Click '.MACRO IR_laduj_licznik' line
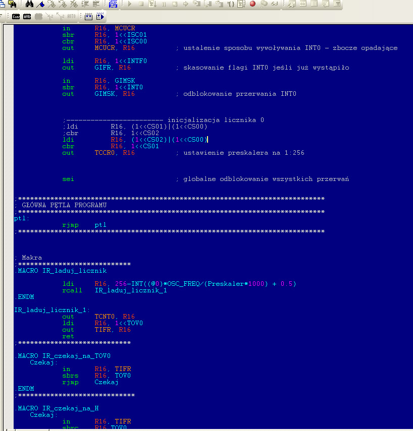 click(x=61, y=271)
